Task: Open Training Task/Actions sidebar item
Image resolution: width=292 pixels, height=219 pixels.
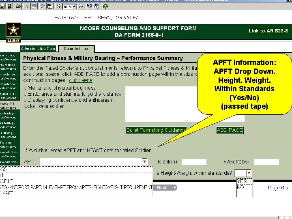Action: (x=9, y=135)
